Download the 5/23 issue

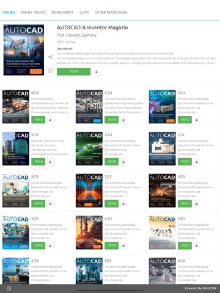tap(50, 245)
